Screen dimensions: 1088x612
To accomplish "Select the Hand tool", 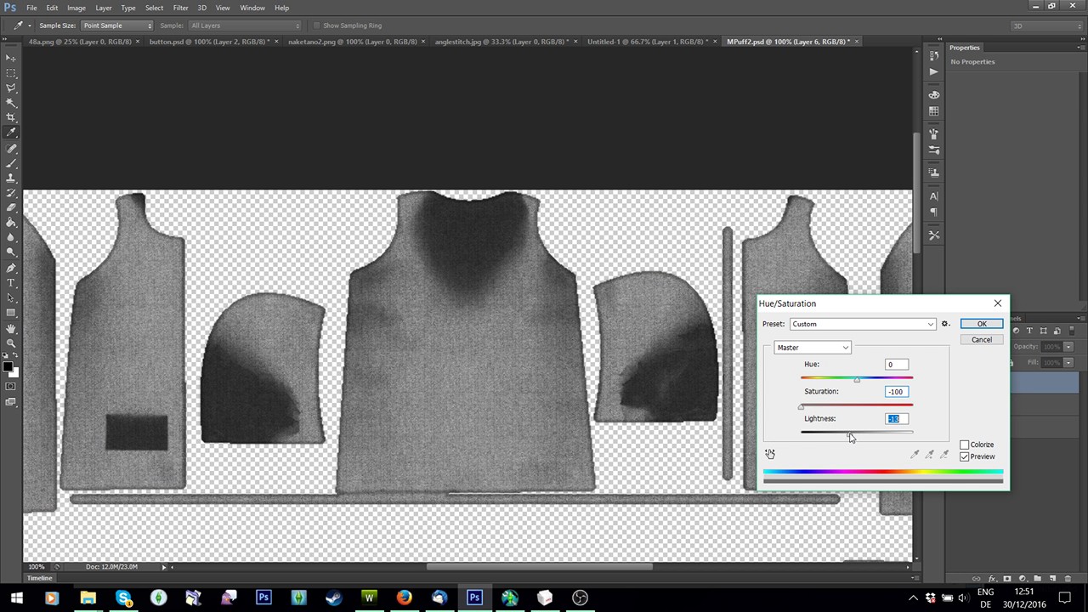I will [x=11, y=329].
